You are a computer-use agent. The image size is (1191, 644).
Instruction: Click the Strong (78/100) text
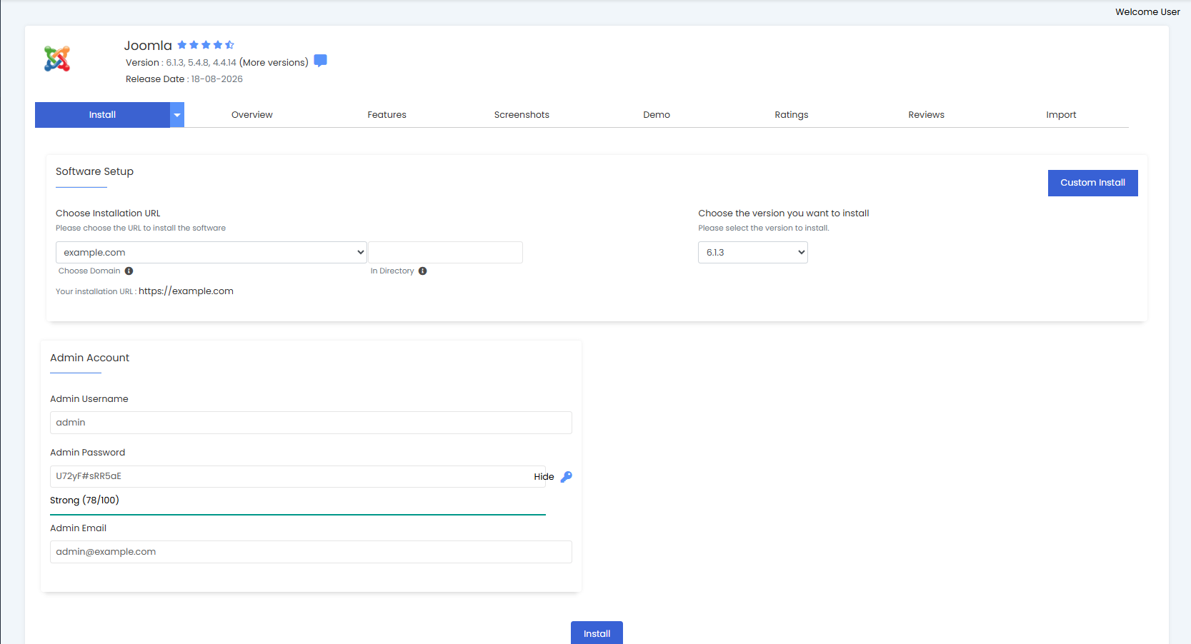point(84,500)
